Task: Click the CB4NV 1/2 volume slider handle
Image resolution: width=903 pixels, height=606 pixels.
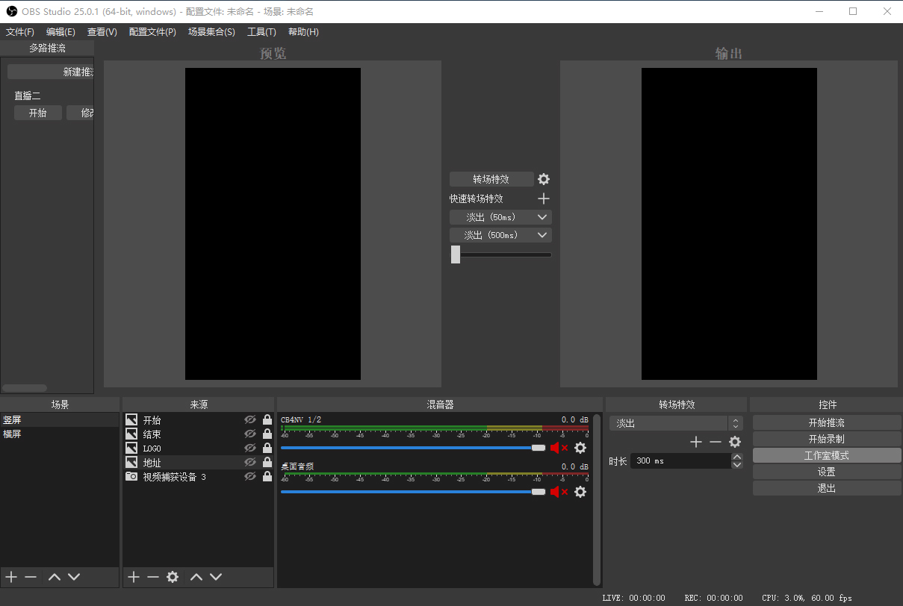Action: [538, 448]
